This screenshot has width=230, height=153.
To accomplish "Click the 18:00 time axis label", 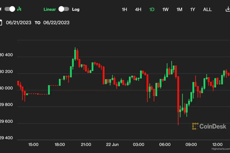I will (x=60, y=145).
